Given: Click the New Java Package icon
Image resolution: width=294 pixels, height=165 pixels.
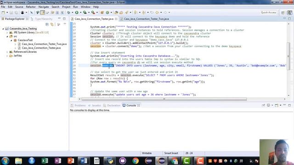Looking at the screenshot, I should (x=102, y=12).
